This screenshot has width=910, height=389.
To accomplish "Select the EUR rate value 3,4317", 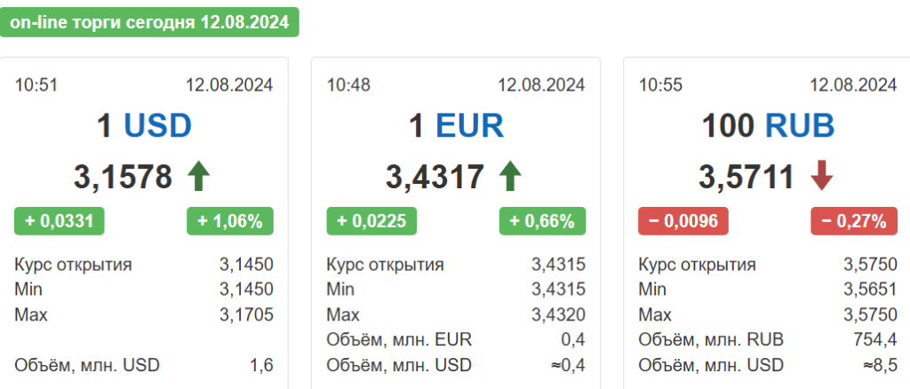I will 435,177.
